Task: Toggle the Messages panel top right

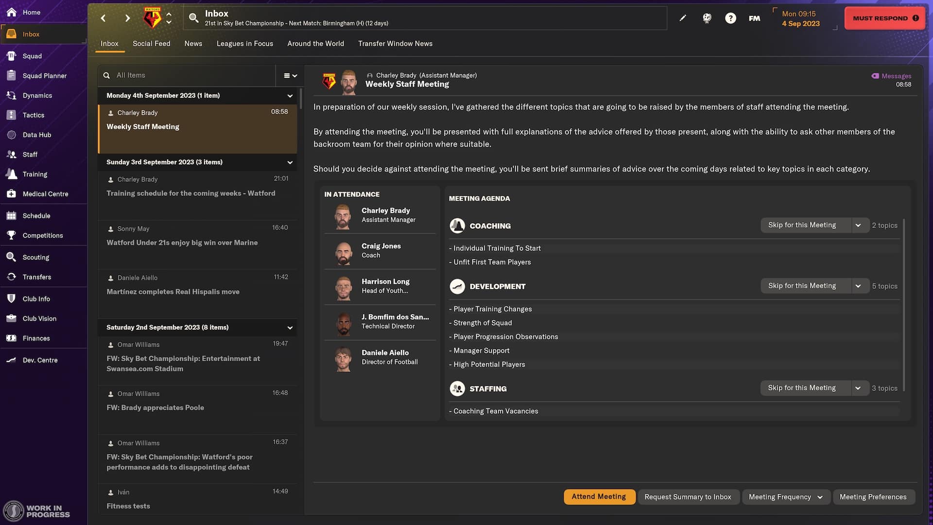Action: tap(891, 76)
